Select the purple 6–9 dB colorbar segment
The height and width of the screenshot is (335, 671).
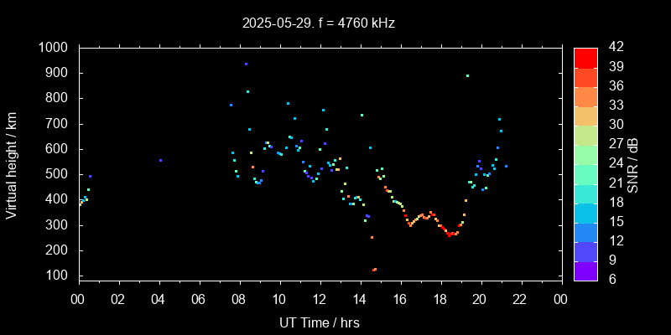[585, 270]
